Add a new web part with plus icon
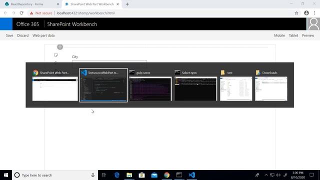Viewport: 320px width, 180px height. 60,47
